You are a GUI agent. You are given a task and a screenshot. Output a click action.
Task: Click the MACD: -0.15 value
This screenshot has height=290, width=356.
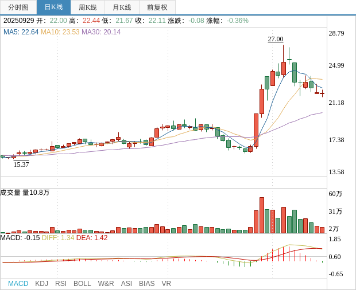(20, 238)
